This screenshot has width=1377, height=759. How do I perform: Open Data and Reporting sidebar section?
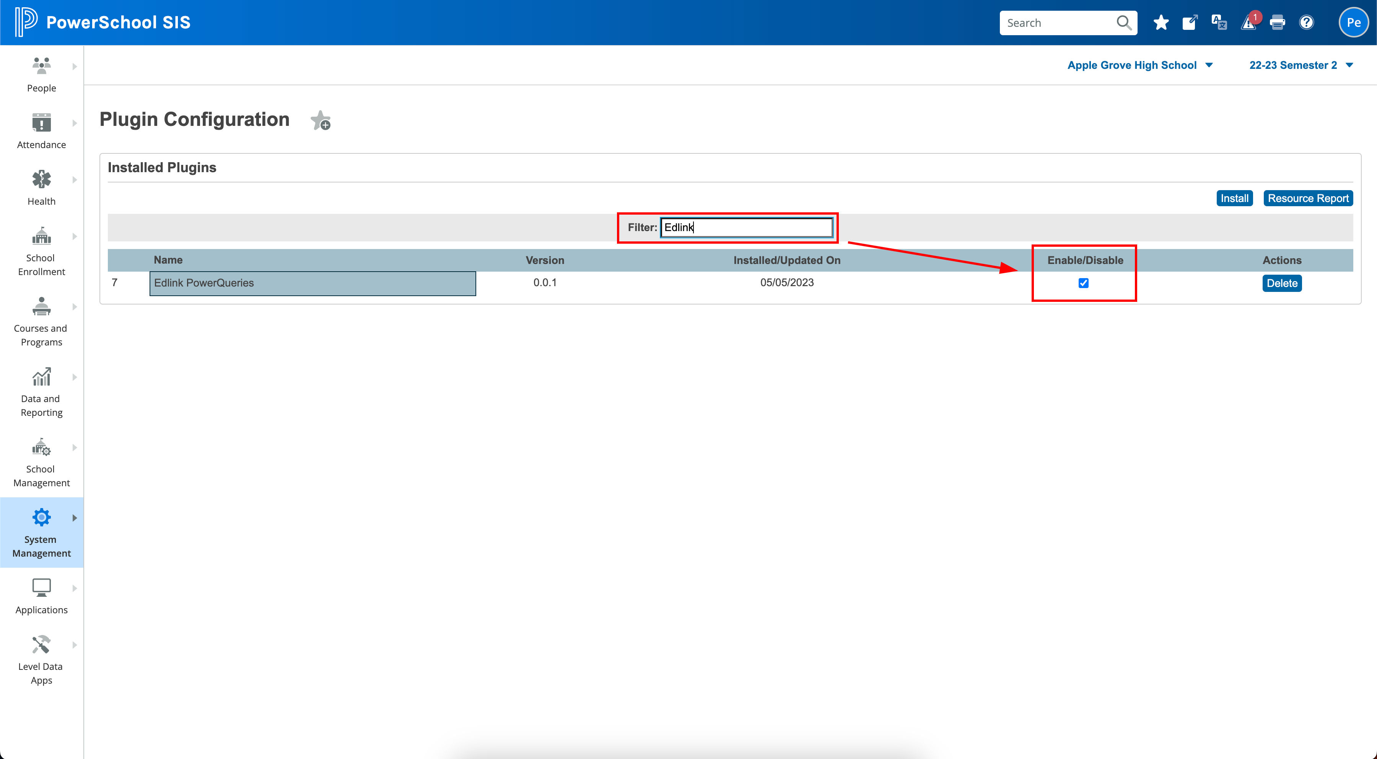pos(42,392)
